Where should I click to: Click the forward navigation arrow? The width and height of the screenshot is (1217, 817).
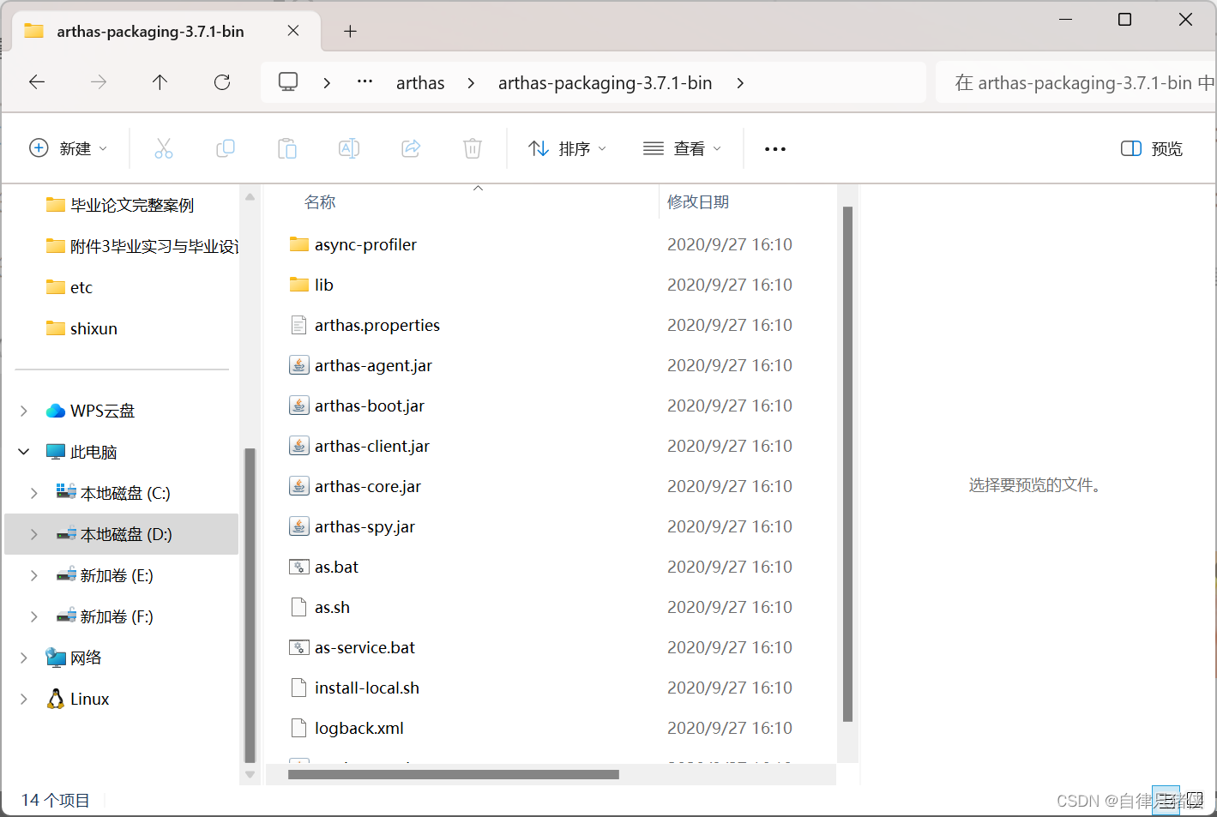[99, 82]
